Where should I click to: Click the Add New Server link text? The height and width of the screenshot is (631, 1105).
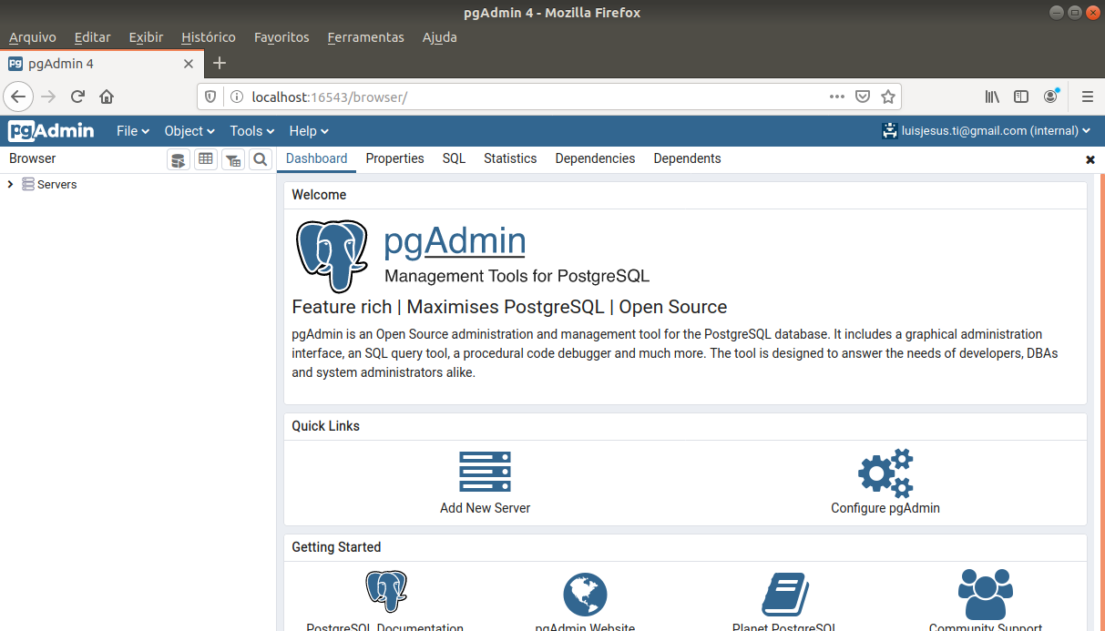click(485, 508)
